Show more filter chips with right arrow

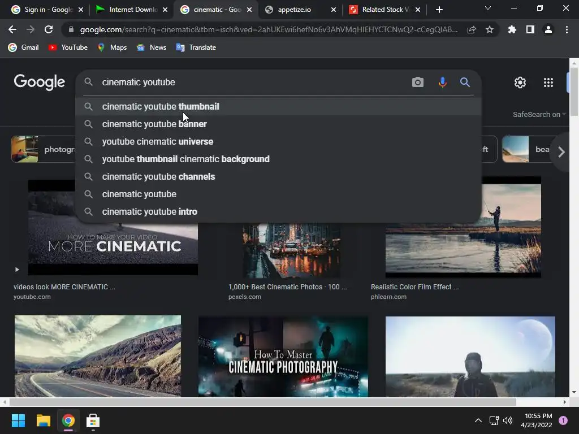click(x=561, y=151)
